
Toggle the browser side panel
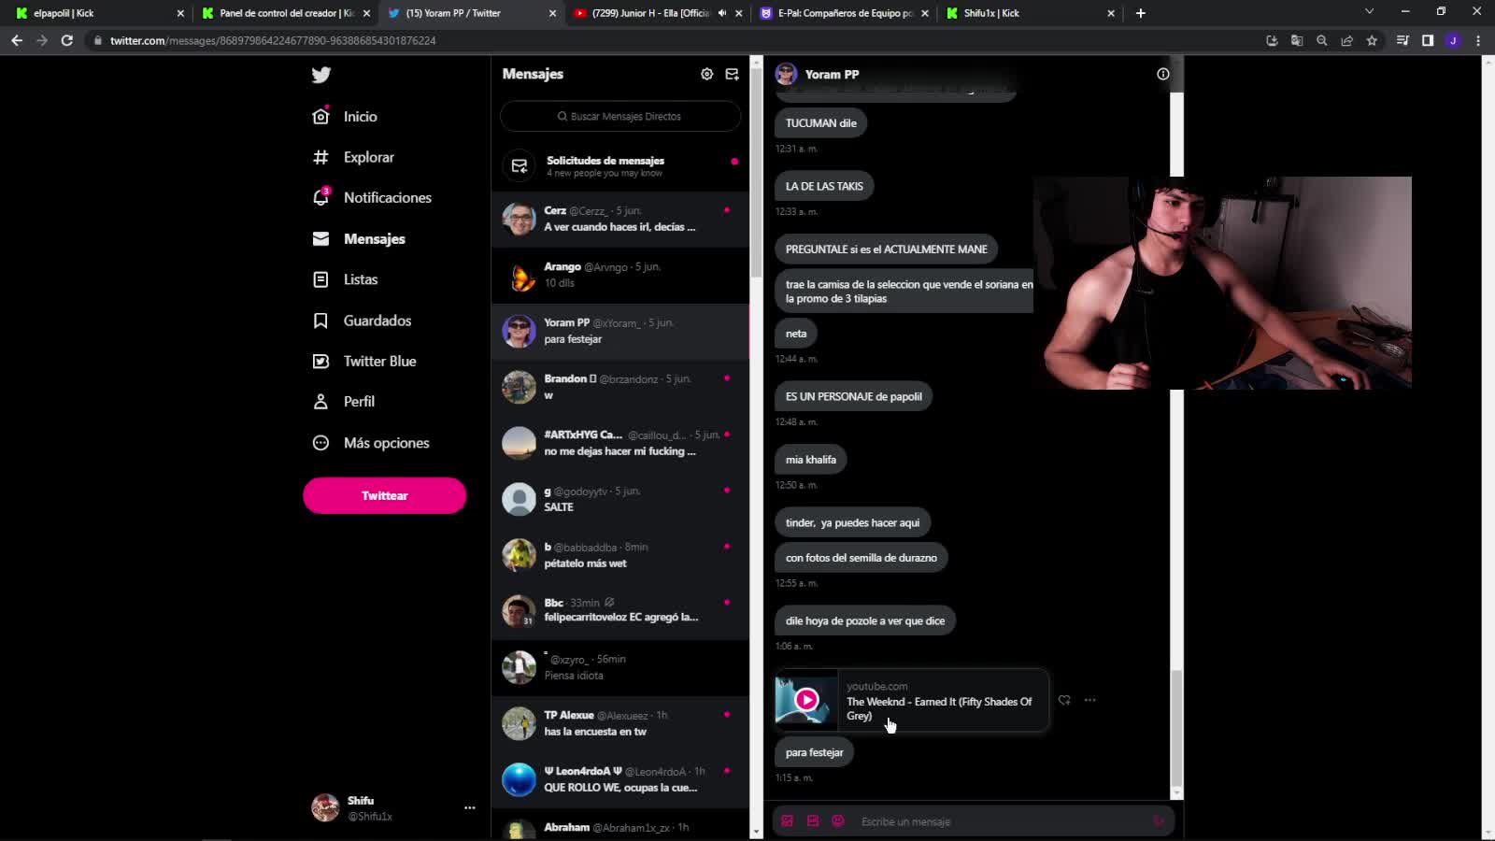click(1428, 40)
